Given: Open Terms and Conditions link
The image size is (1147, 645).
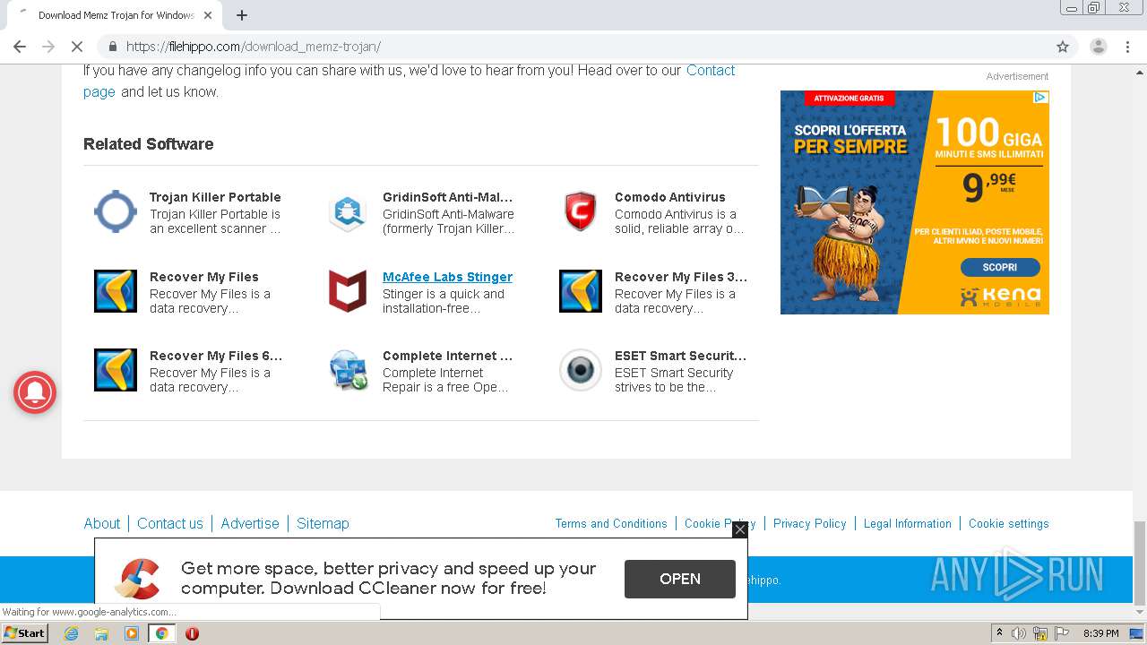Looking at the screenshot, I should (611, 523).
